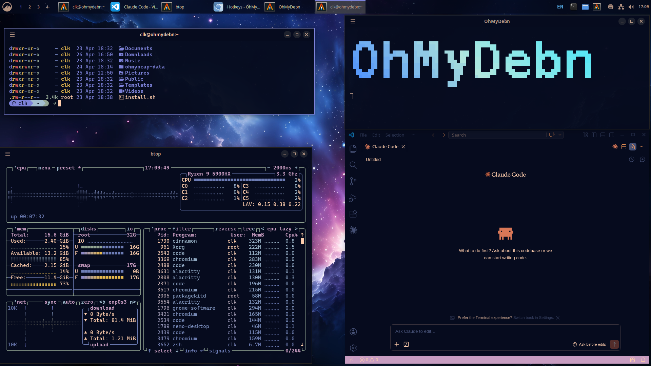This screenshot has width=651, height=366.
Task: Click zero in the btop net box
Action: (87, 302)
